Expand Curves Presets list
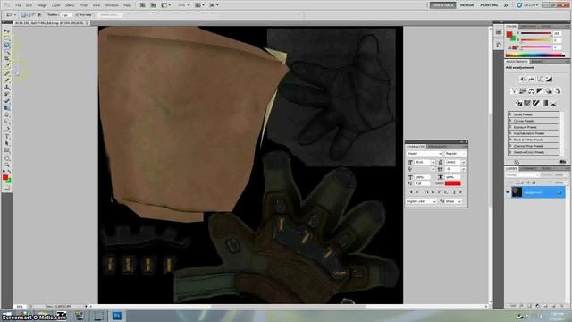Screen dimensions: 572x322 pos(510,121)
